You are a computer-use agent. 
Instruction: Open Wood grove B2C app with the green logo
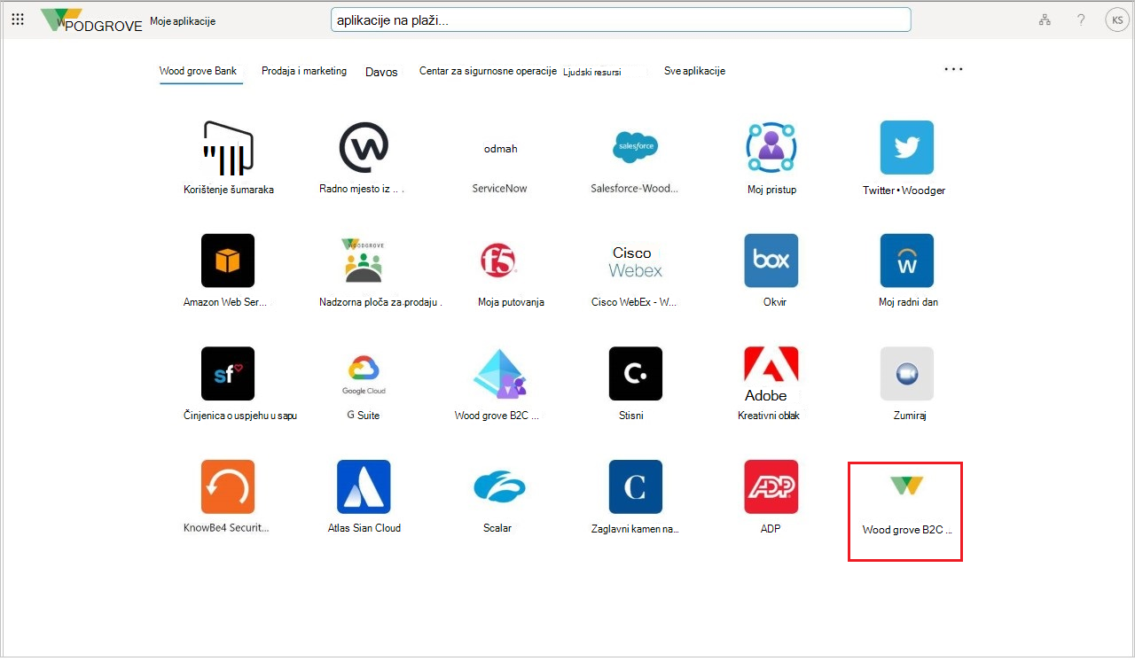(x=906, y=511)
